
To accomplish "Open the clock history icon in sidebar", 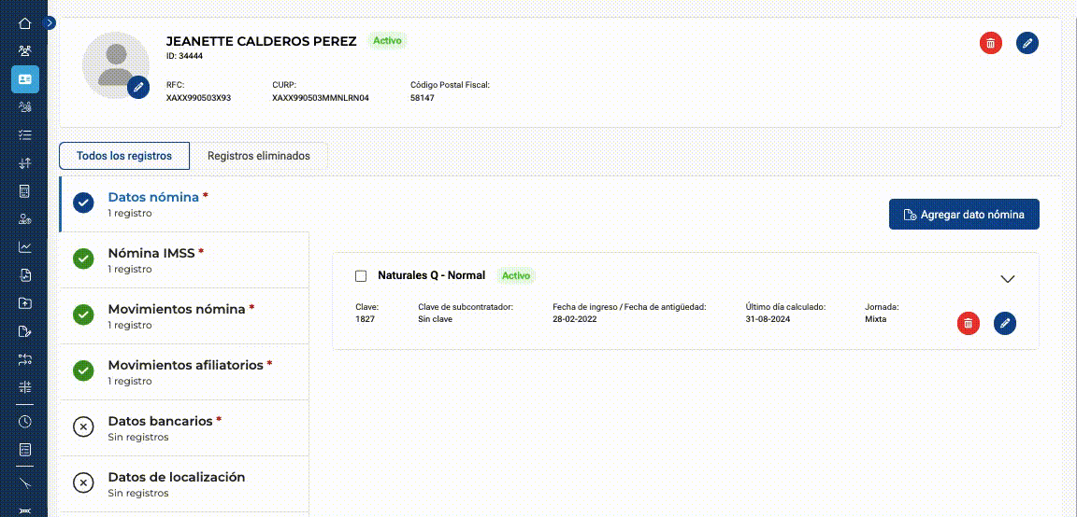I will tap(24, 422).
